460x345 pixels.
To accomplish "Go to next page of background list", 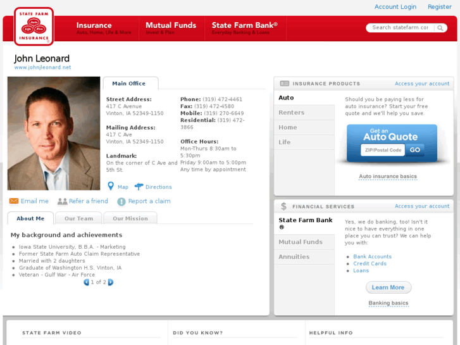I will tap(111, 282).
